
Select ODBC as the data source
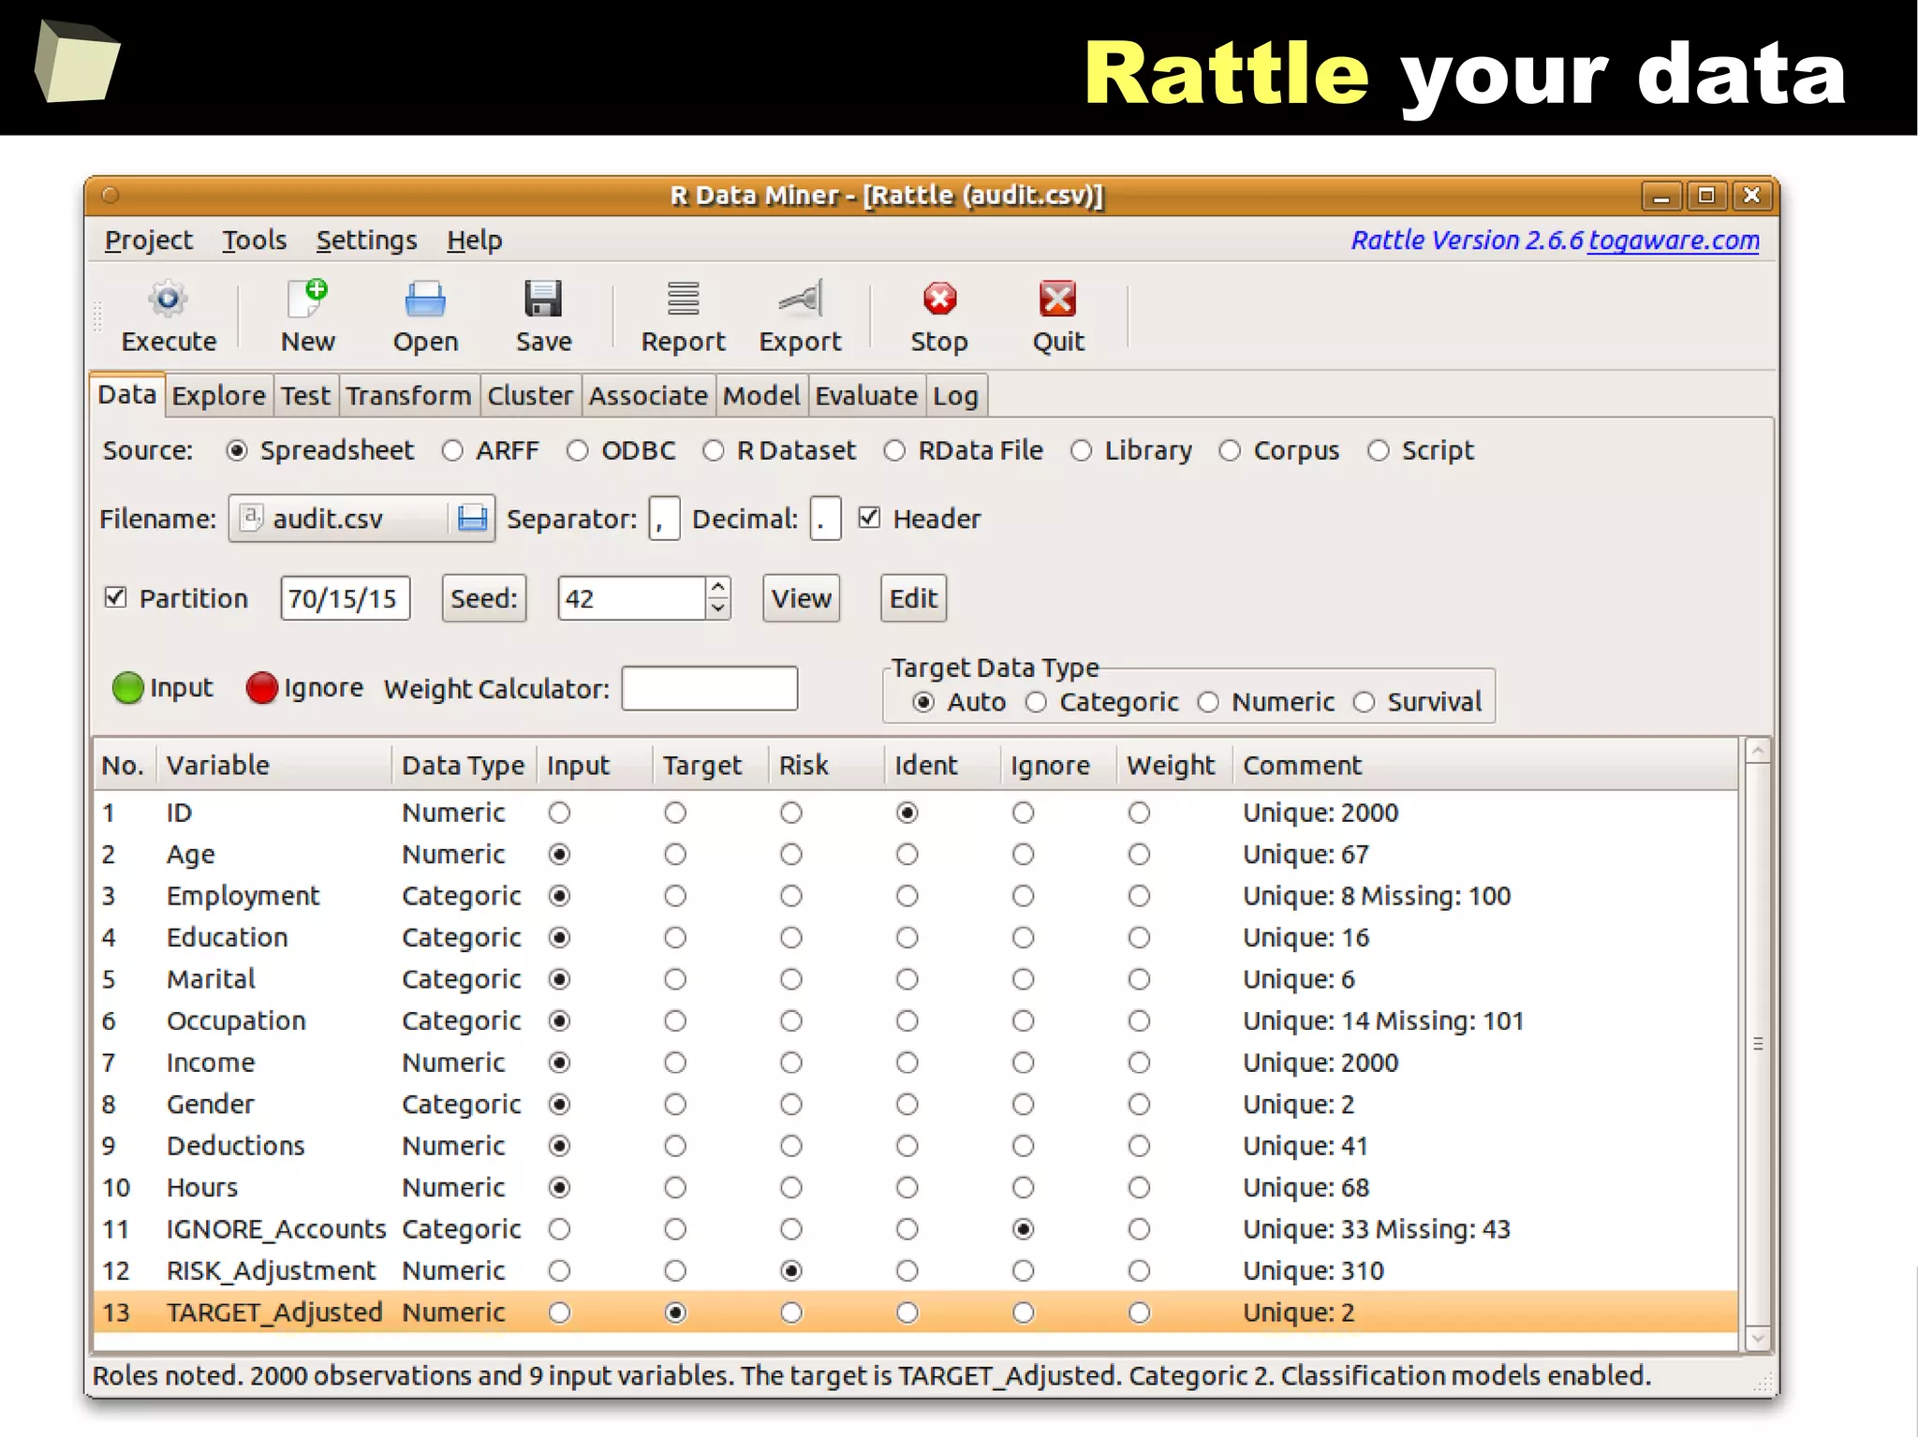578,451
